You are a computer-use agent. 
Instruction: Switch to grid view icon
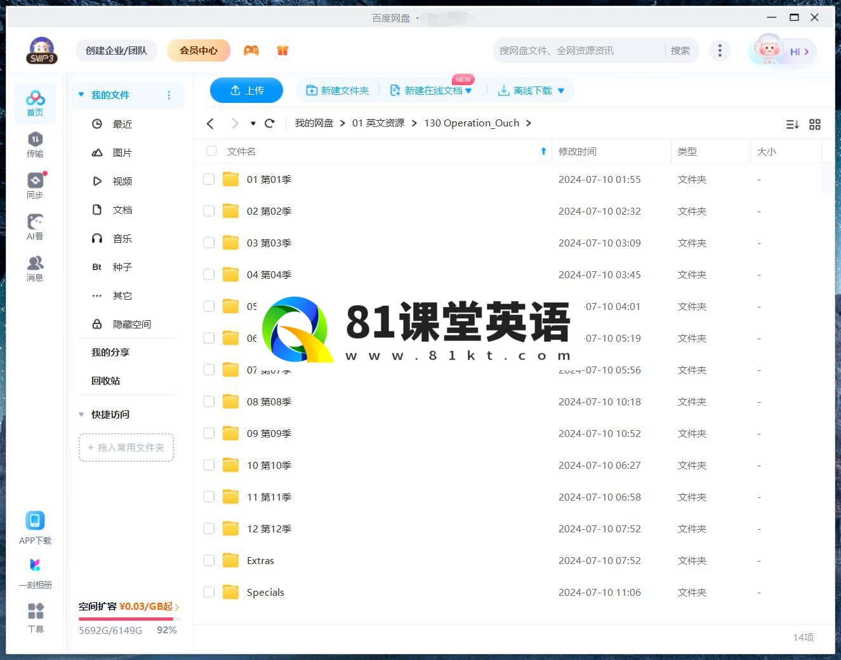click(x=815, y=125)
